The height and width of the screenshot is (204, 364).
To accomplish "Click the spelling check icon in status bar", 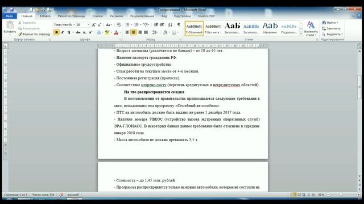I will tap(61, 195).
